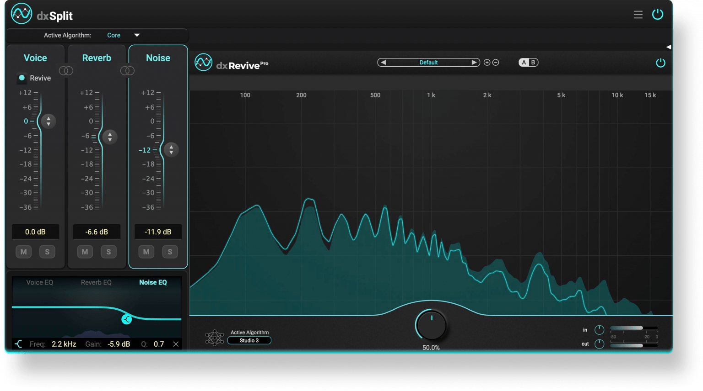703x391 pixels.
Task: Enable the Revive toggle on Voice
Action: pyautogui.click(x=22, y=78)
